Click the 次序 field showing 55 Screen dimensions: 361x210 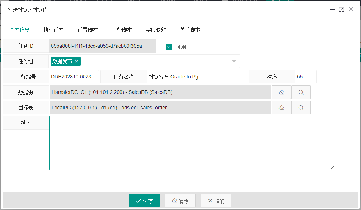(306, 77)
